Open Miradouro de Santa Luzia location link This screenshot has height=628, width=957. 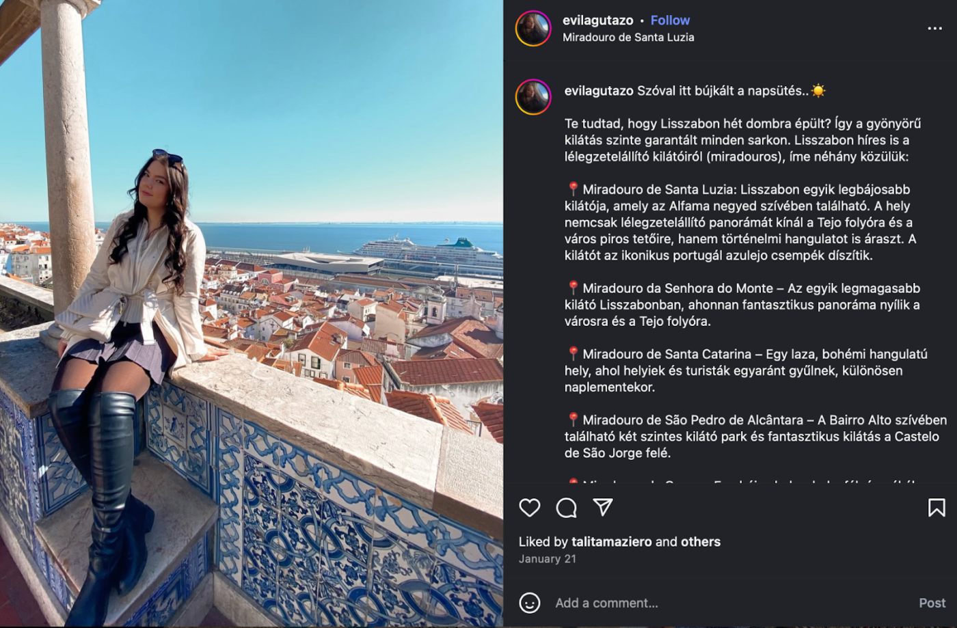[628, 38]
